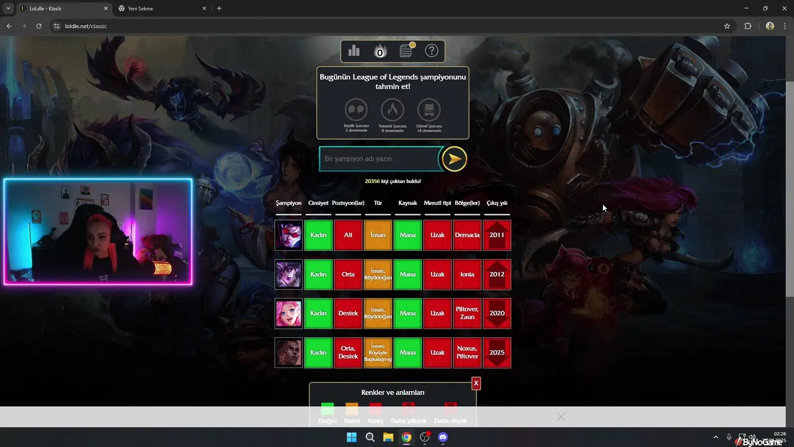Viewport: 794px width, 447px height.
Task: Open Google Chrome from the taskbar
Action: pos(406,437)
